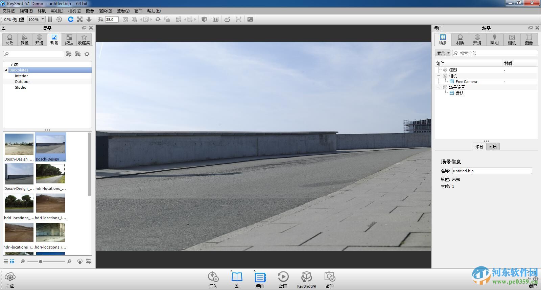Select the Outdoor folder
This screenshot has height=290, width=541.
coord(22,82)
